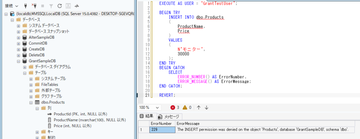360x139 pixels.
Task: Go to next issue with down arrow
Action: (x=206, y=108)
